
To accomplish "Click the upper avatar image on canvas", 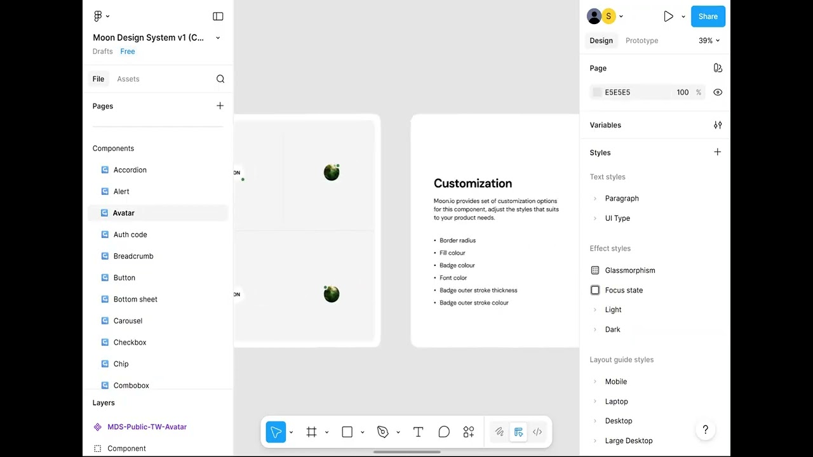I will [x=332, y=172].
